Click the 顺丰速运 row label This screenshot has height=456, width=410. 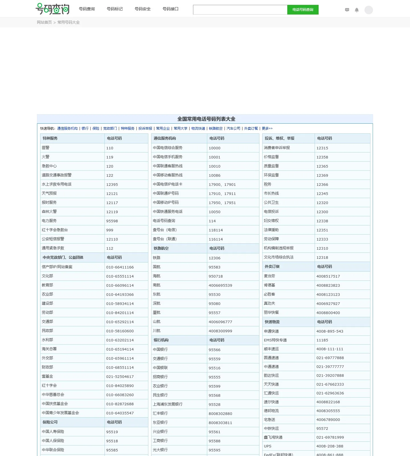[271, 349]
